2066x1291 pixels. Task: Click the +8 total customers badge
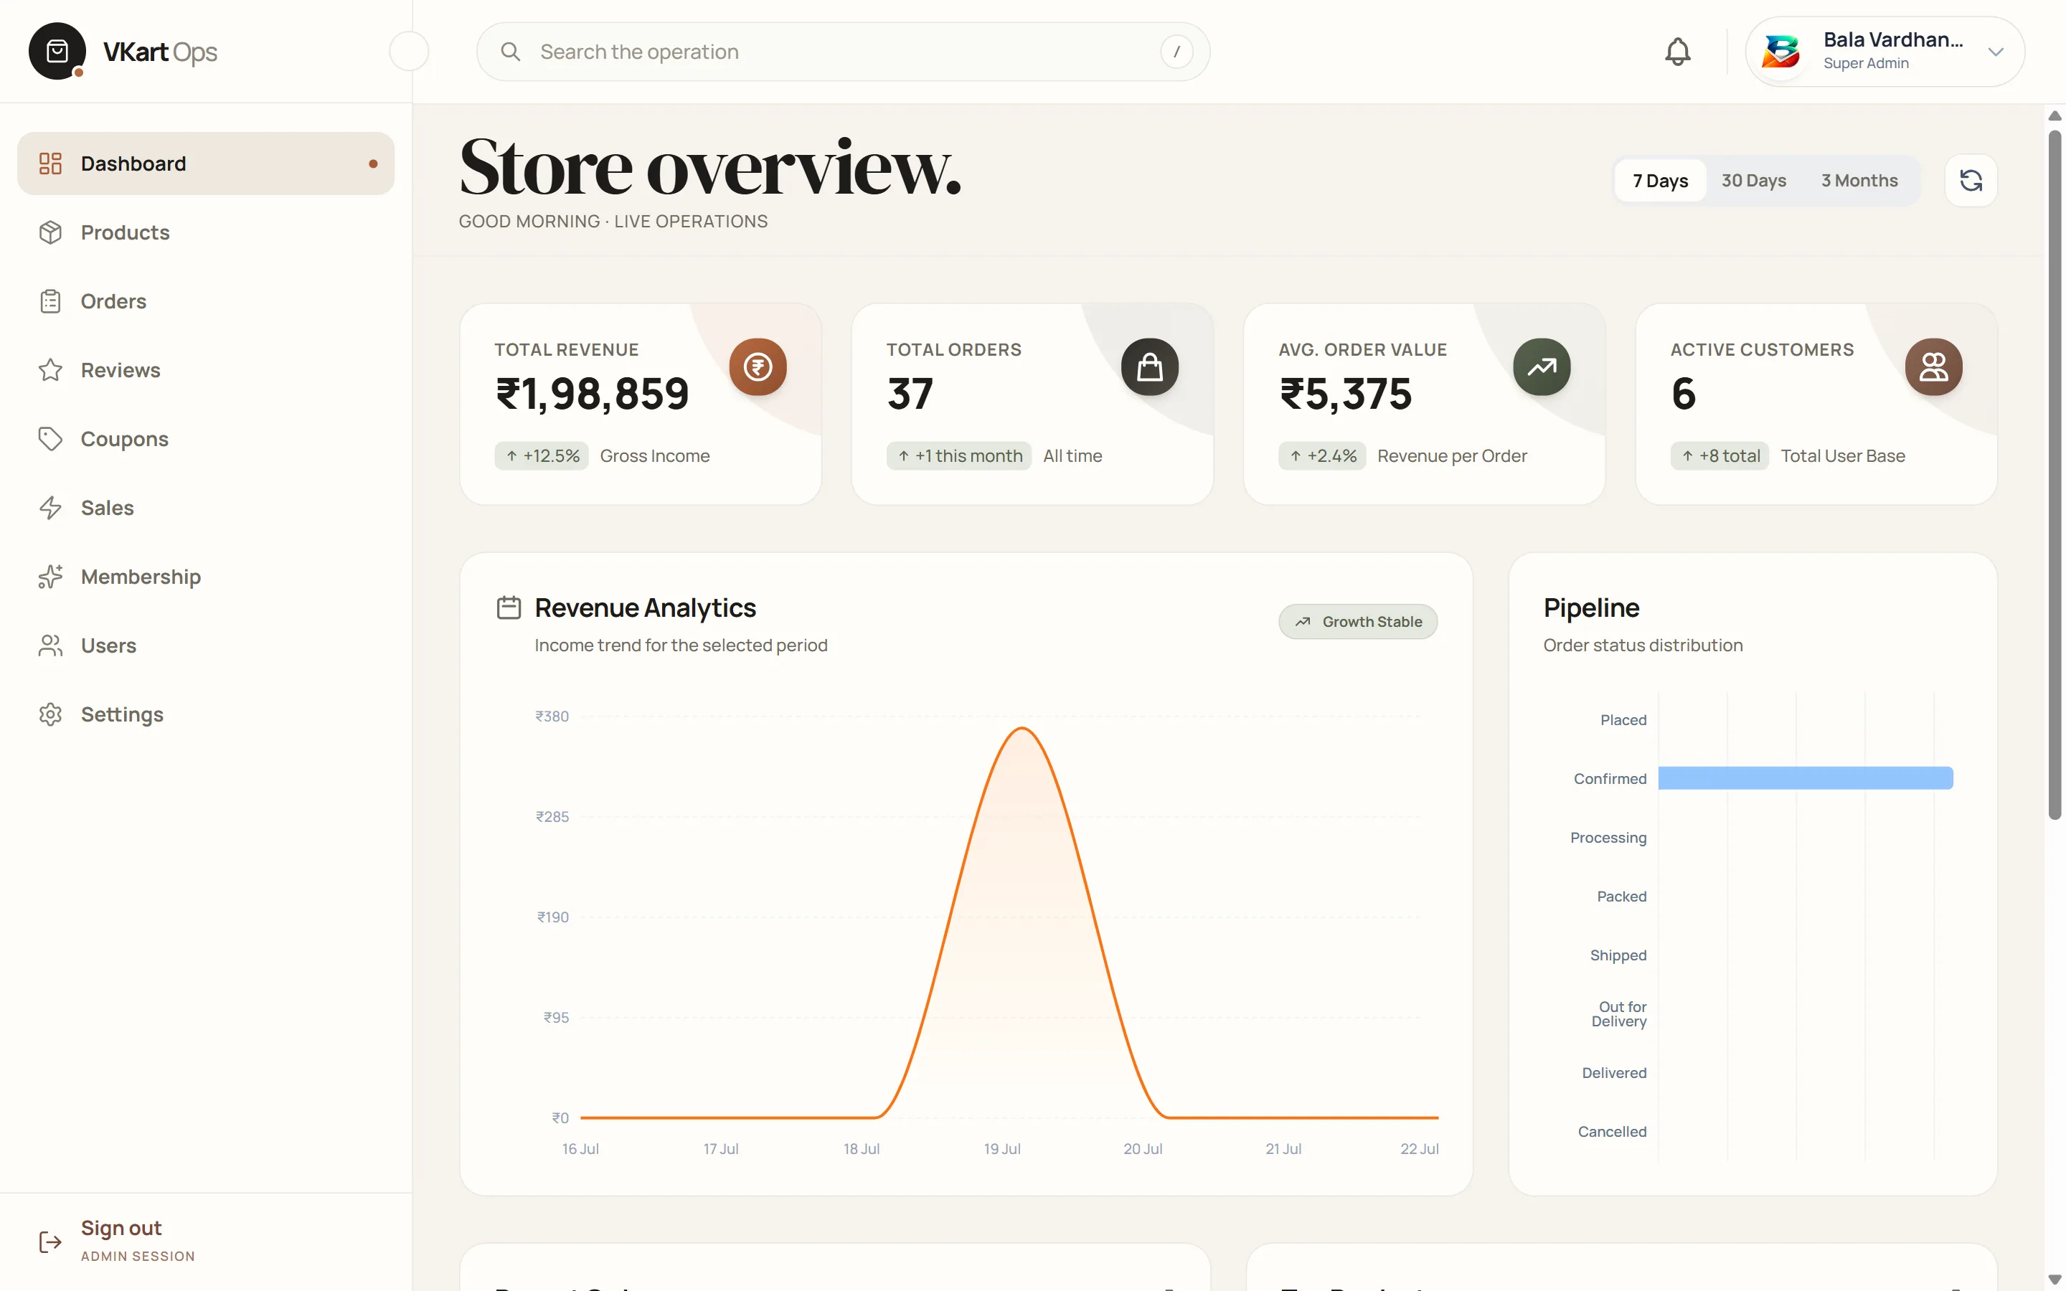[1720, 456]
